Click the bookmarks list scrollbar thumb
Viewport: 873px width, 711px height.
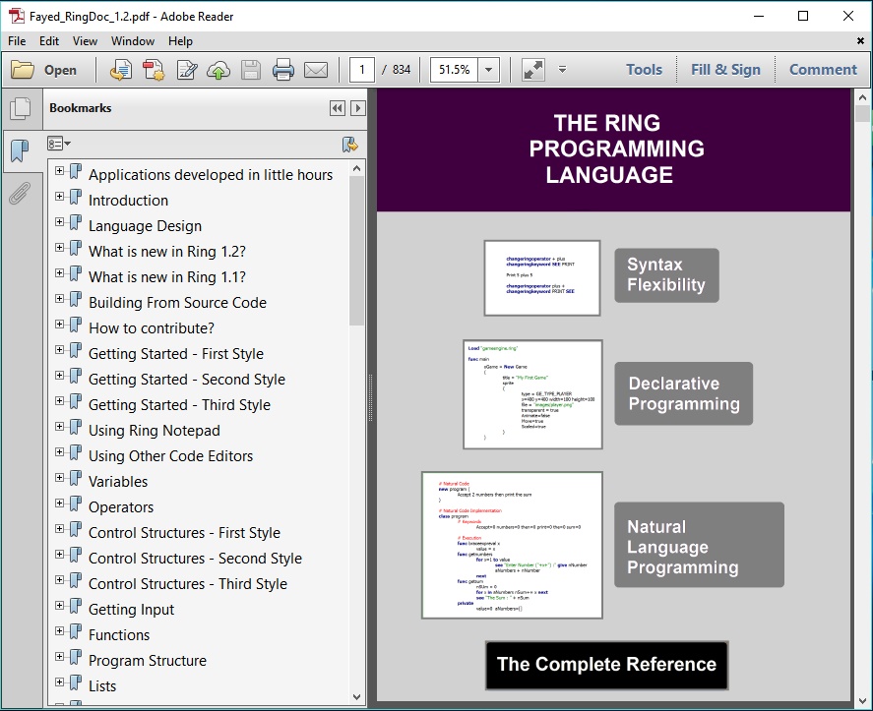point(357,251)
